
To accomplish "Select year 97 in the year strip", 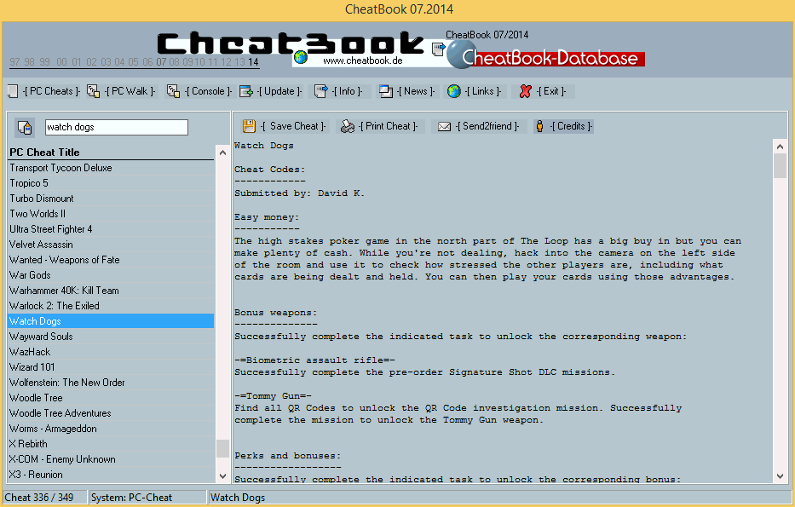I will pos(14,62).
